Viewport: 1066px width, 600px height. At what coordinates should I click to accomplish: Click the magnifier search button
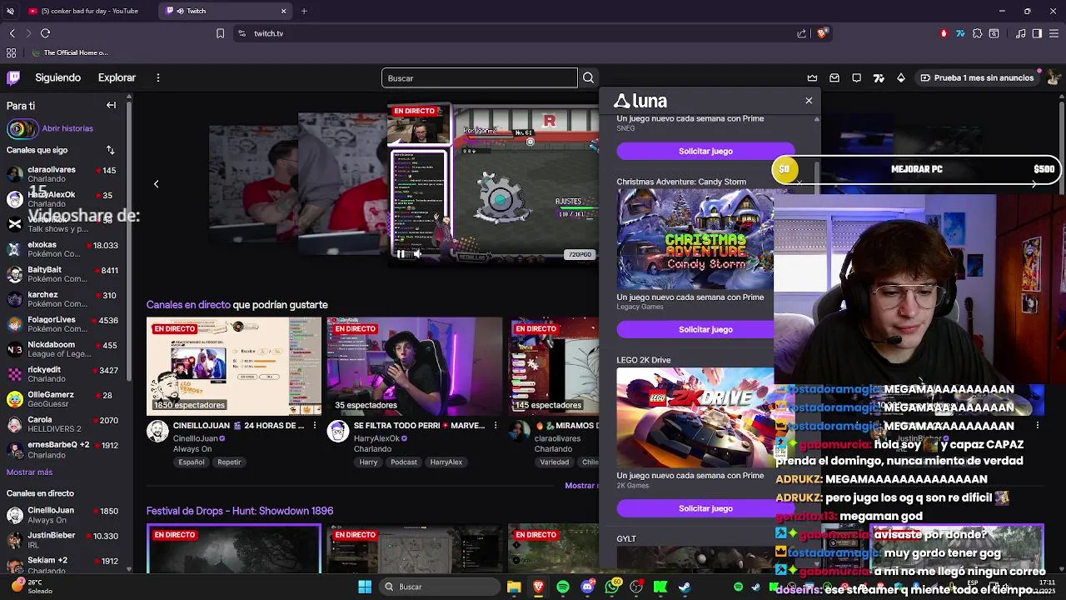588,77
